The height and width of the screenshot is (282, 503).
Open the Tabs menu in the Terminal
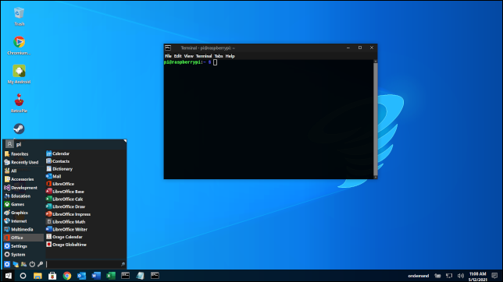219,56
